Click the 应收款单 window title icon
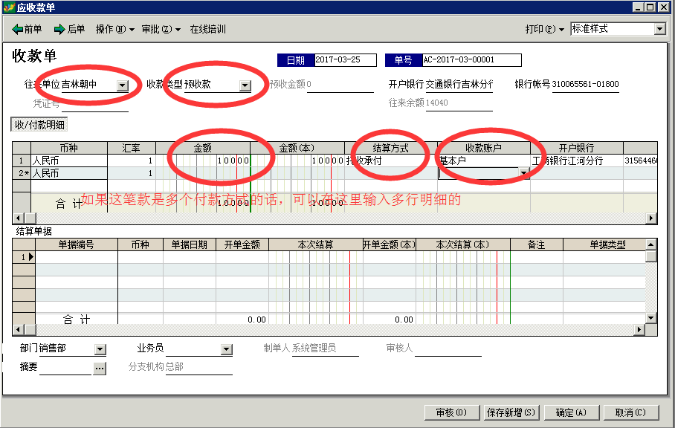The image size is (675, 428). [x=9, y=7]
